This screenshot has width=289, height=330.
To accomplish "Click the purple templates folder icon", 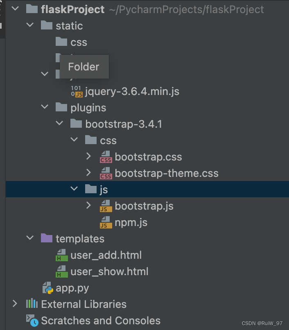I will point(47,238).
